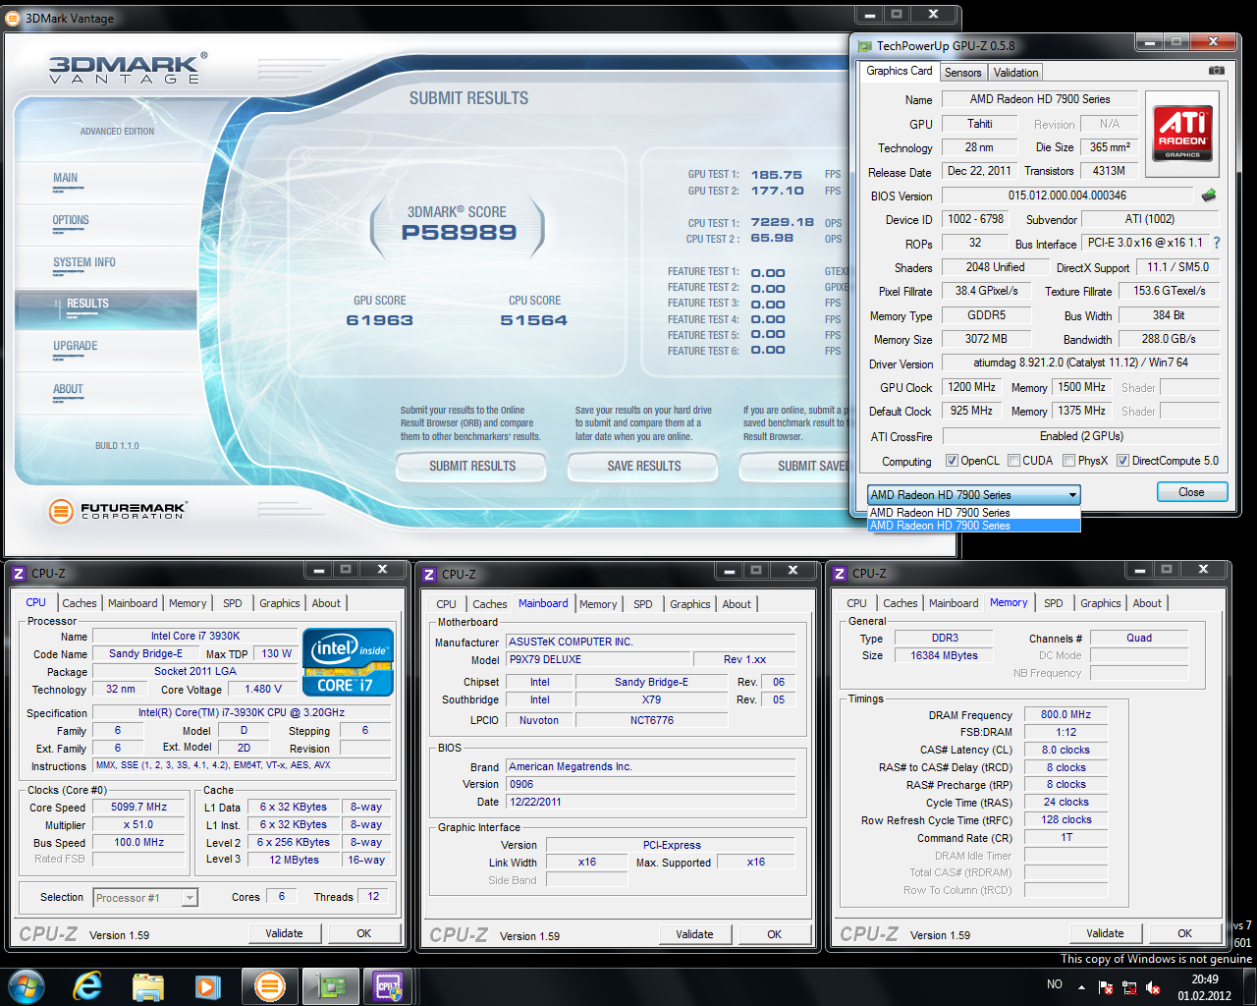The image size is (1257, 1006).
Task: Open SYSTEM INFO in 3DMark sidebar
Action: pyautogui.click(x=84, y=263)
